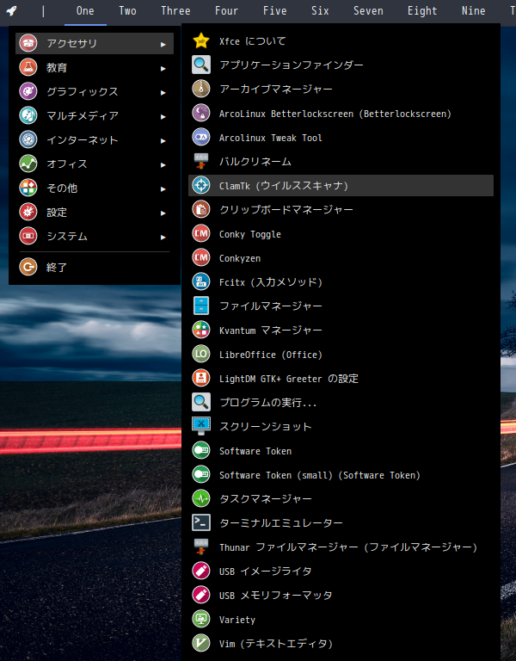Click the USB イメージライタ icon
The image size is (516, 661).
(x=201, y=571)
